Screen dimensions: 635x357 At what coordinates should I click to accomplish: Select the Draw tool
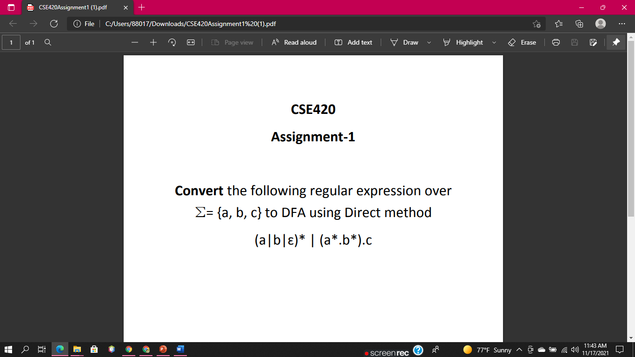click(404, 42)
